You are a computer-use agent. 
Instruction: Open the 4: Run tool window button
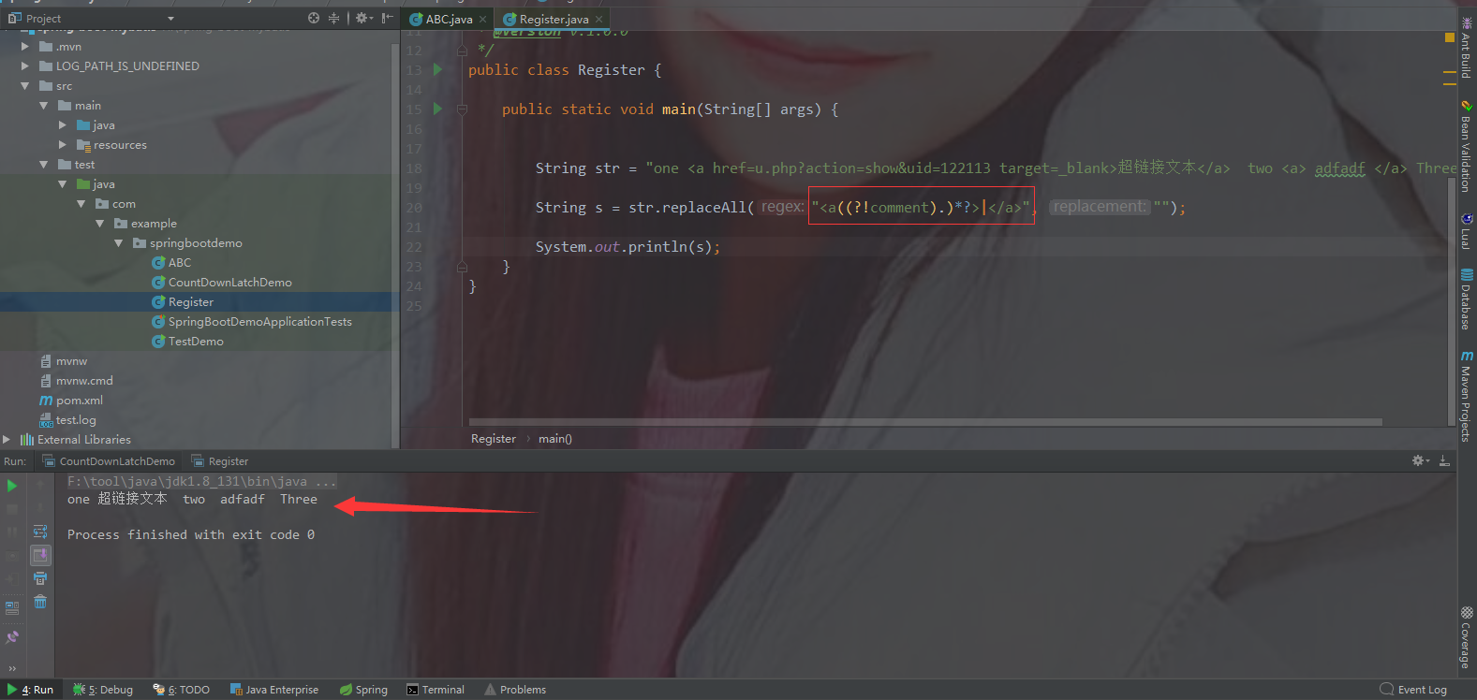pos(31,690)
